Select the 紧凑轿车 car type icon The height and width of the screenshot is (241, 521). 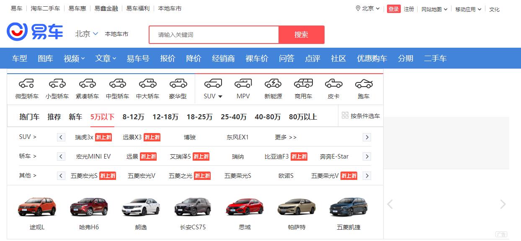[88, 83]
